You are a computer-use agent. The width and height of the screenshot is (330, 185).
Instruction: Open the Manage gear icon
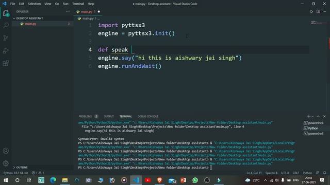(x=6, y=163)
